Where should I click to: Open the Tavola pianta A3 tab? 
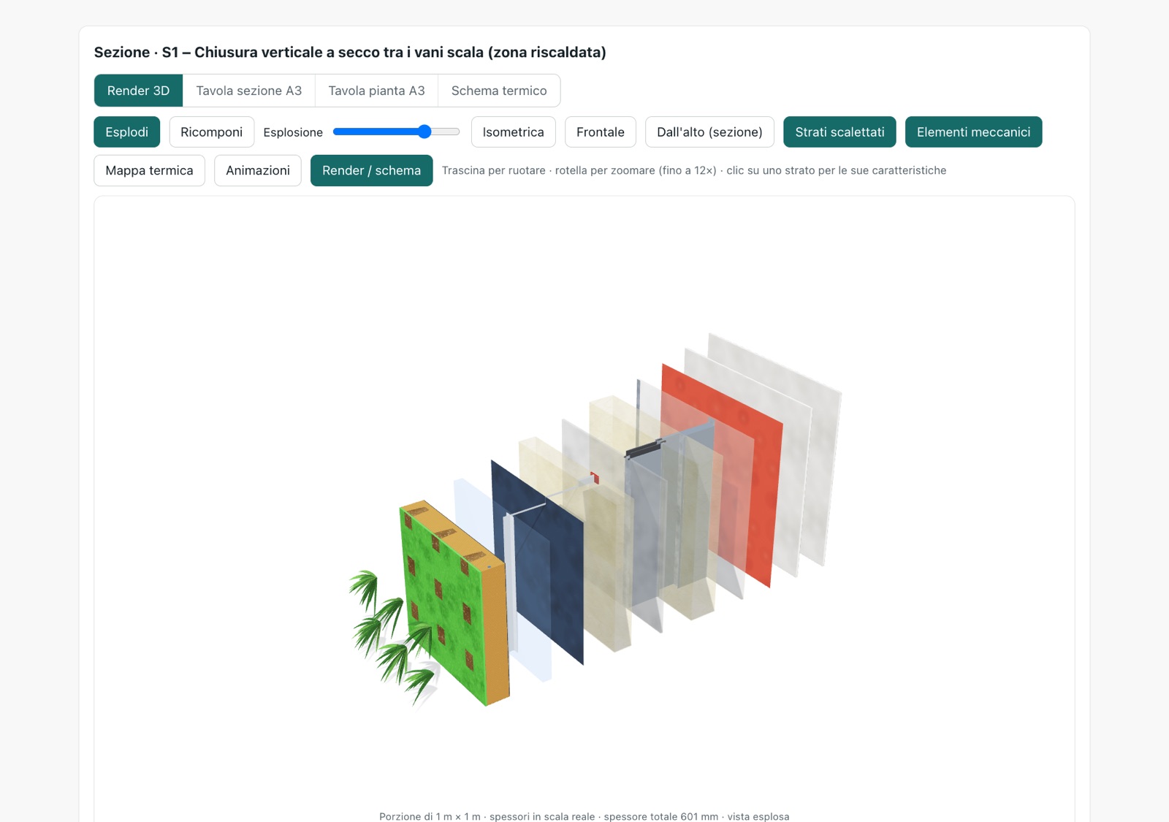pos(376,91)
